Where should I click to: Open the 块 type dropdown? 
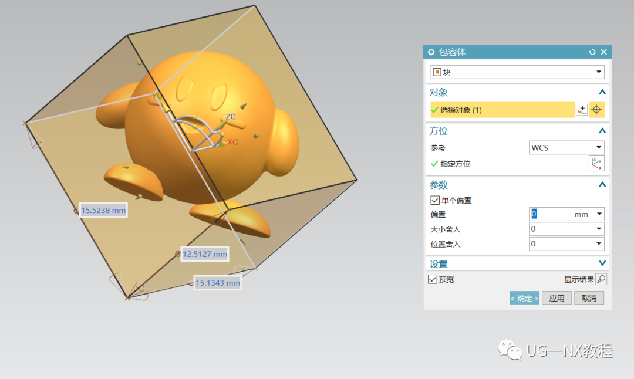[x=518, y=72]
